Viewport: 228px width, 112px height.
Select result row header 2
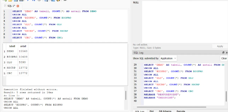pyautogui.click(x=4, y=57)
